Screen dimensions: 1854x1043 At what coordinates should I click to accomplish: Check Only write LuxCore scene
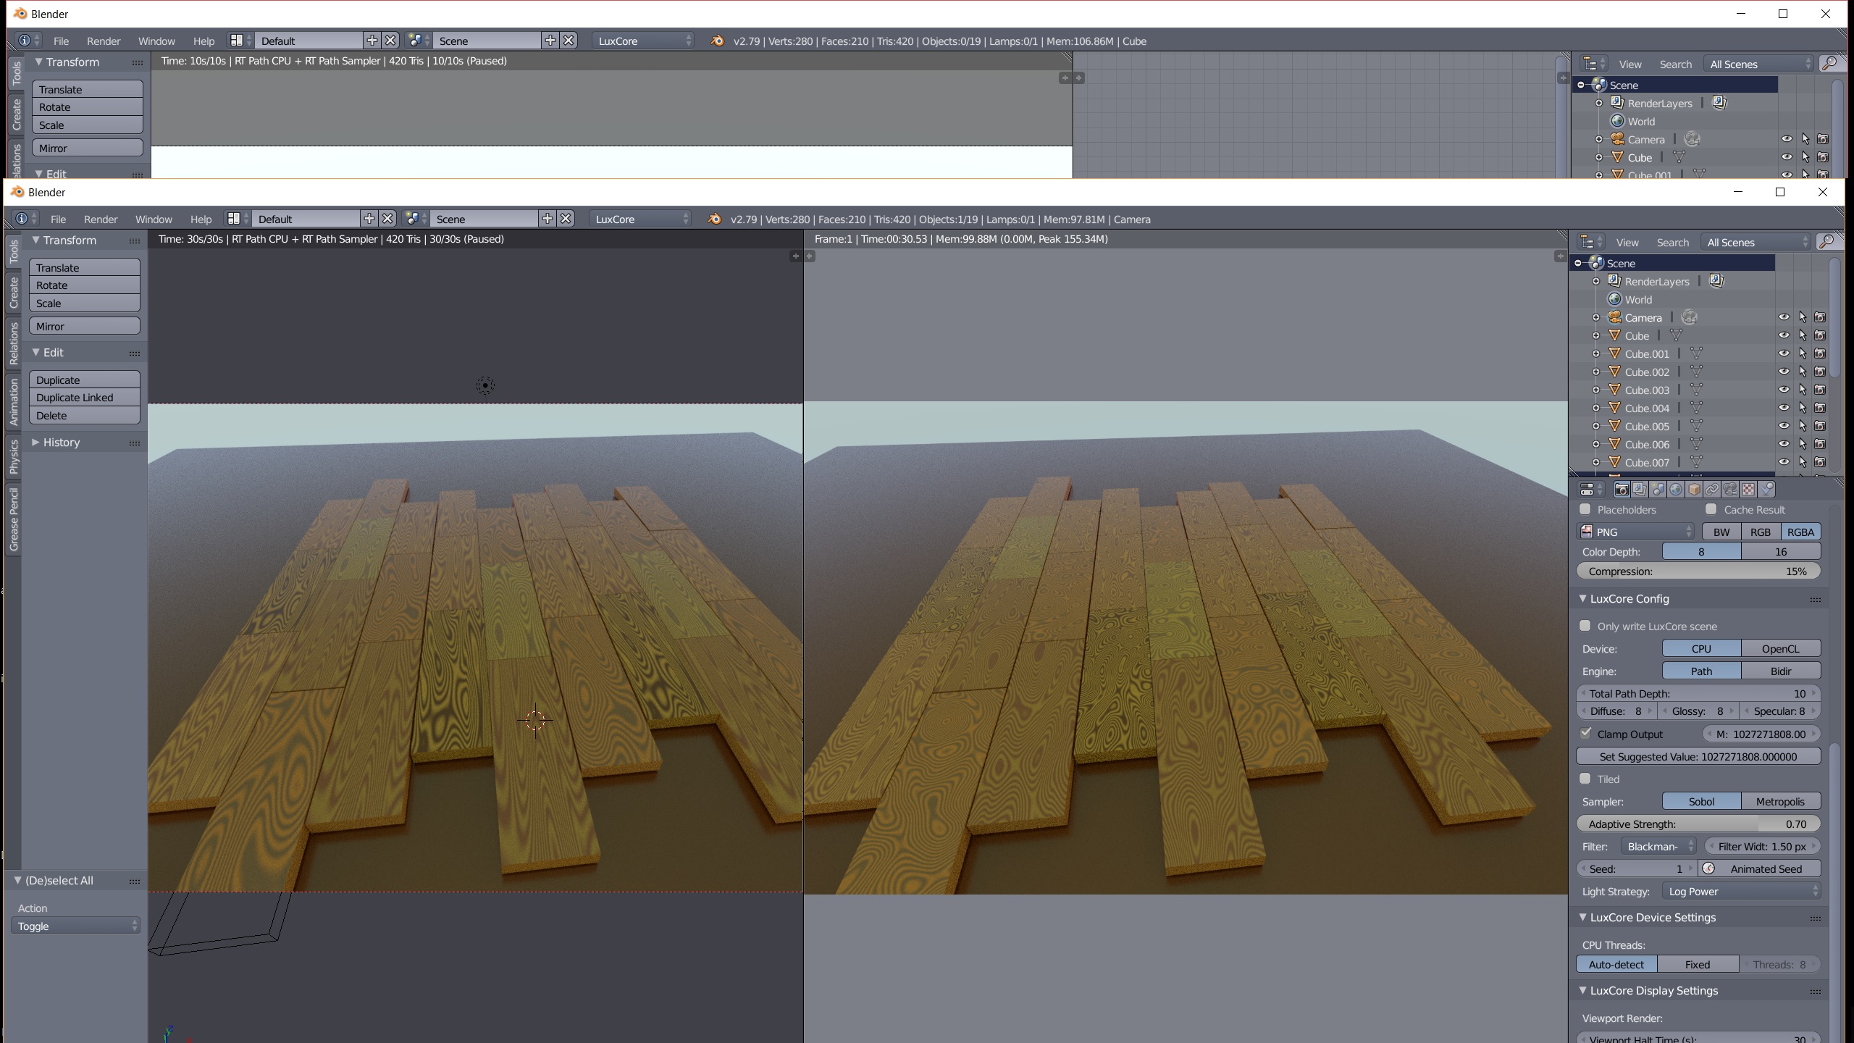(x=1585, y=626)
